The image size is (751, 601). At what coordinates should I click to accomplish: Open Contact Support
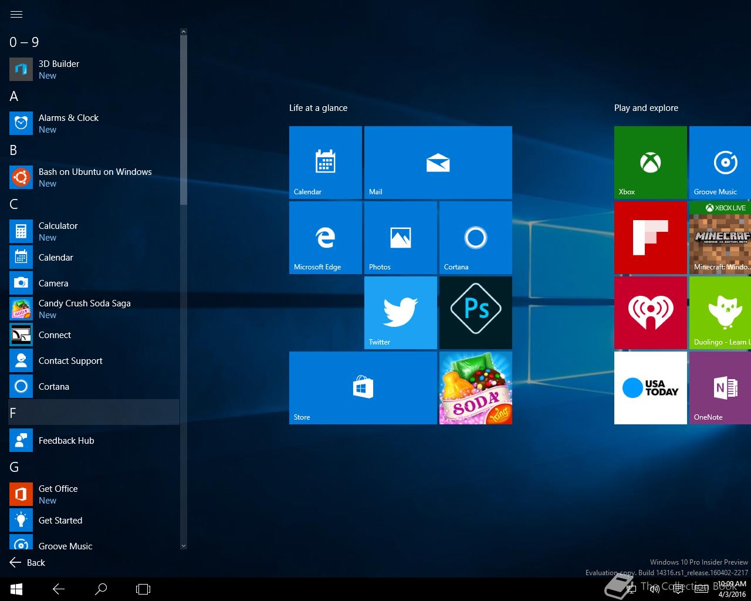point(94,360)
